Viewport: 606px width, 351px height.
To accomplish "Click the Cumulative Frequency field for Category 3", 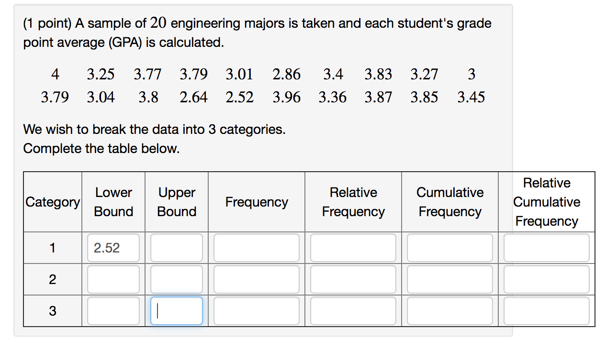I will (449, 311).
